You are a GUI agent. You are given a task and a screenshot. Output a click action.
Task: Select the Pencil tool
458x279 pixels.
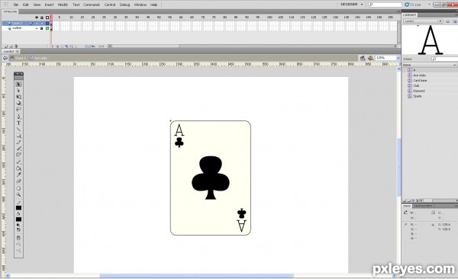[18, 142]
